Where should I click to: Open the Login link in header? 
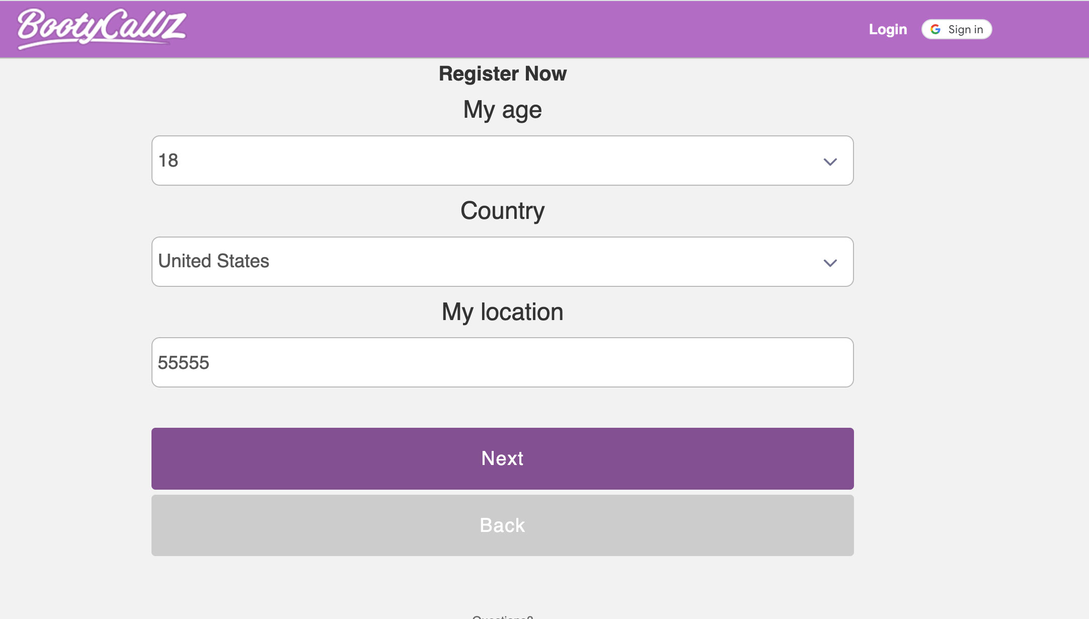coord(887,29)
